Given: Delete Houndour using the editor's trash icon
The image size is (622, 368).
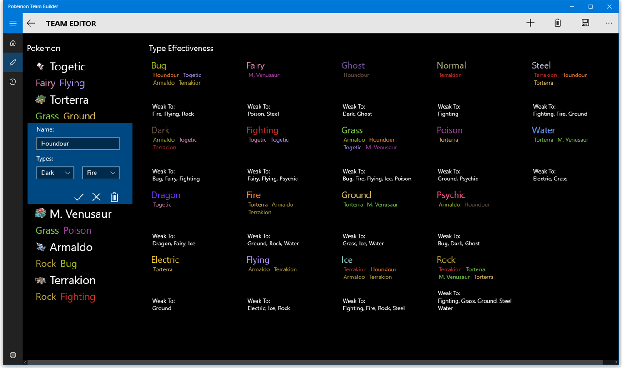Looking at the screenshot, I should tap(114, 197).
